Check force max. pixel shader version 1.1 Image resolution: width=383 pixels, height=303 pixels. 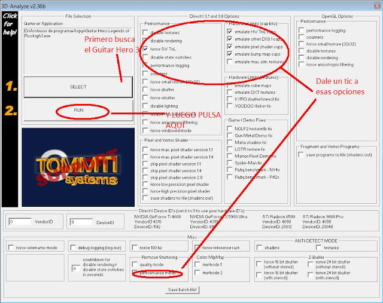pos(145,149)
